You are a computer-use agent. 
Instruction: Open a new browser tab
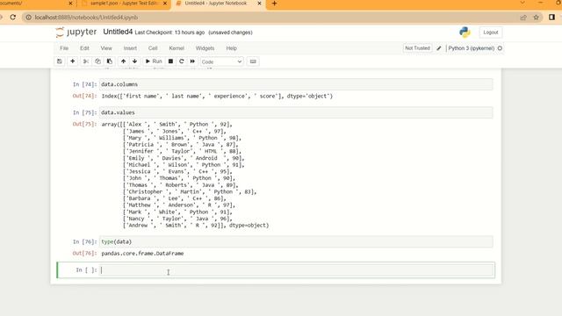tap(274, 4)
